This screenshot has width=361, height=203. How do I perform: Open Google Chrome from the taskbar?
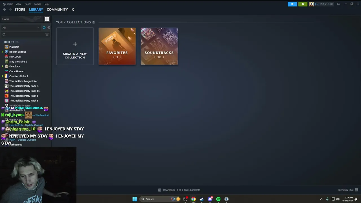click(193, 199)
